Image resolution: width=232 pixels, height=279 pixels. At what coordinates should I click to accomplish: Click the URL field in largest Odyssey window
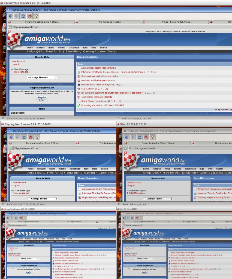click(x=122, y=27)
